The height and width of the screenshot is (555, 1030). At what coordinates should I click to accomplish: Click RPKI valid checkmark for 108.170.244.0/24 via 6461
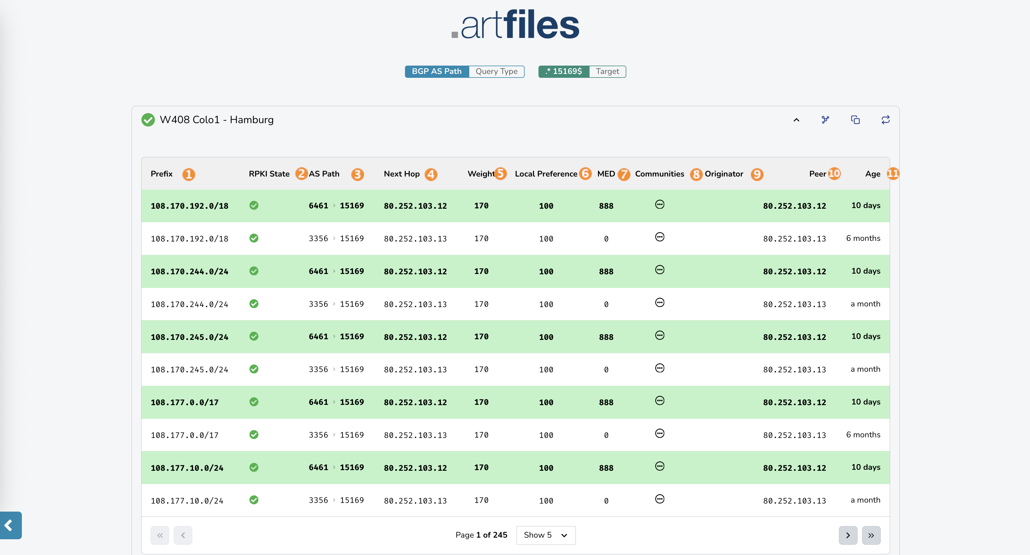[254, 271]
